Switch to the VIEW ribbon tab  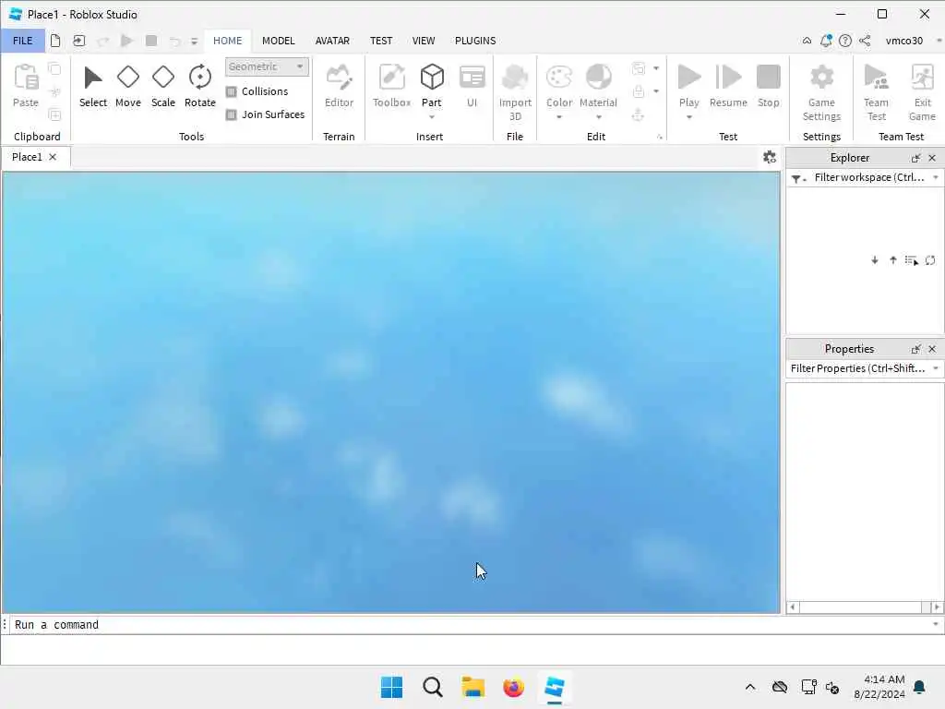point(423,41)
